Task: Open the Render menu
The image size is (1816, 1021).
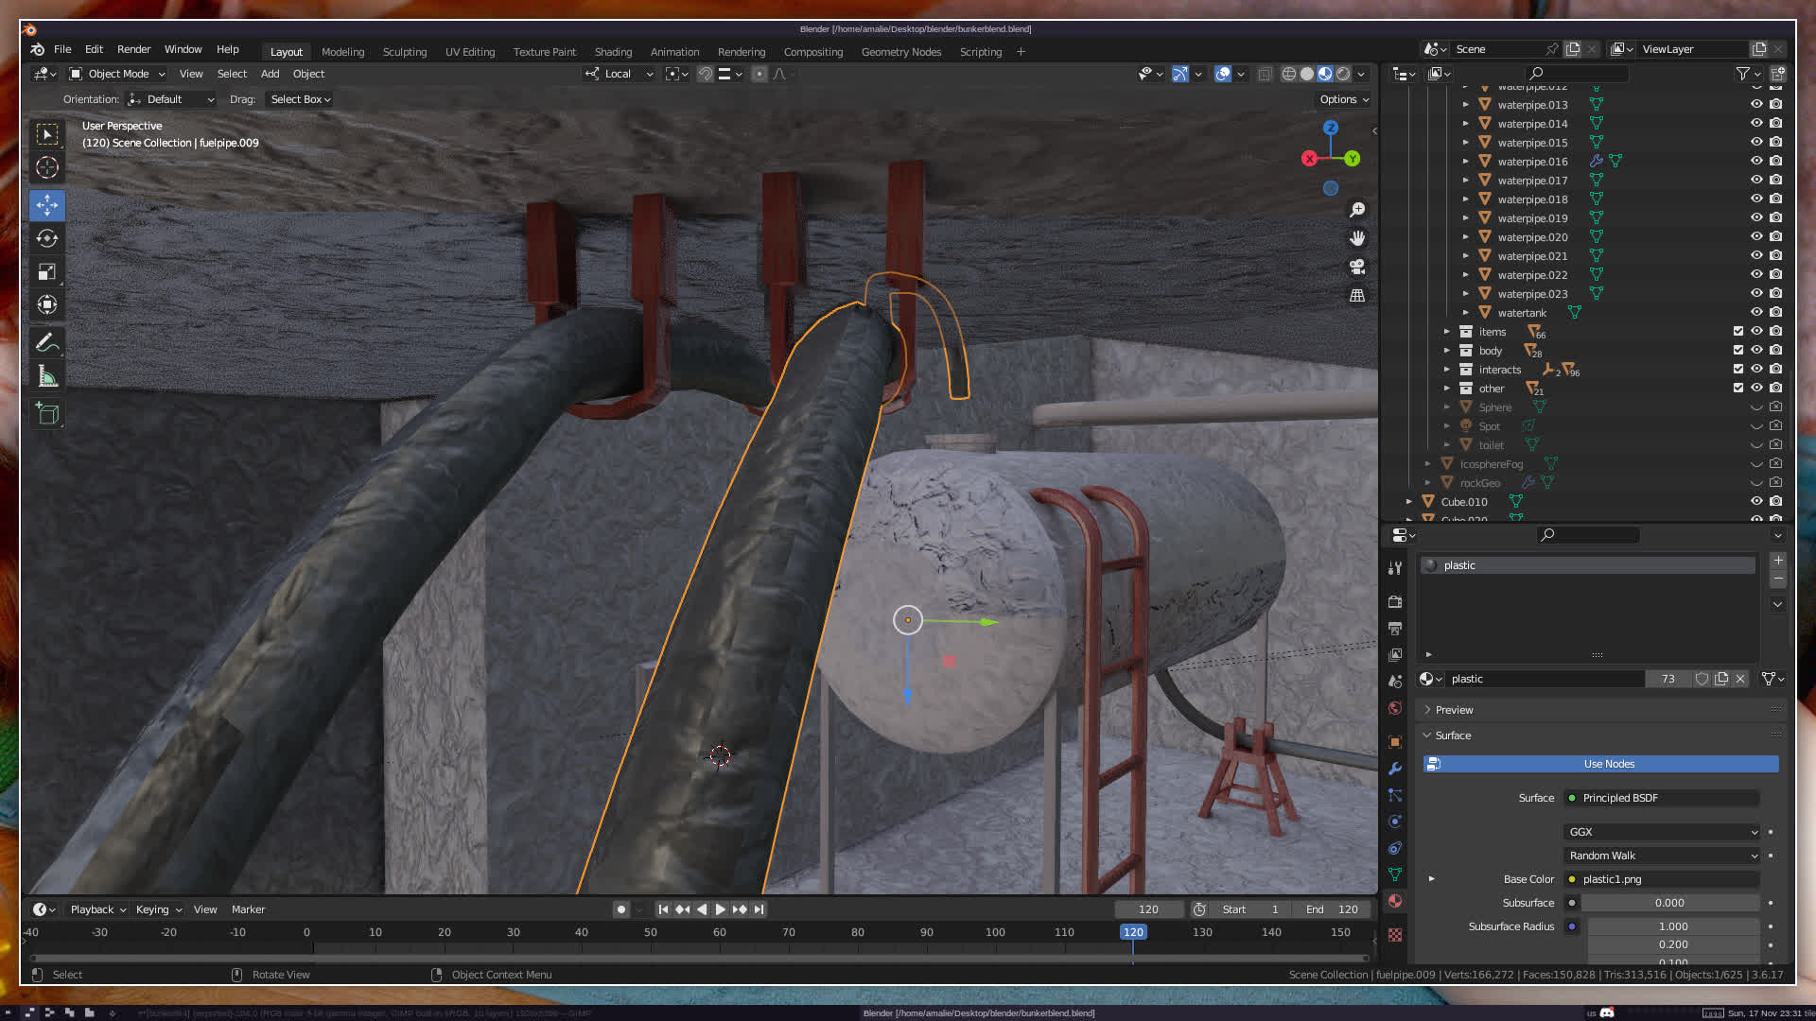Action: pos(133,49)
